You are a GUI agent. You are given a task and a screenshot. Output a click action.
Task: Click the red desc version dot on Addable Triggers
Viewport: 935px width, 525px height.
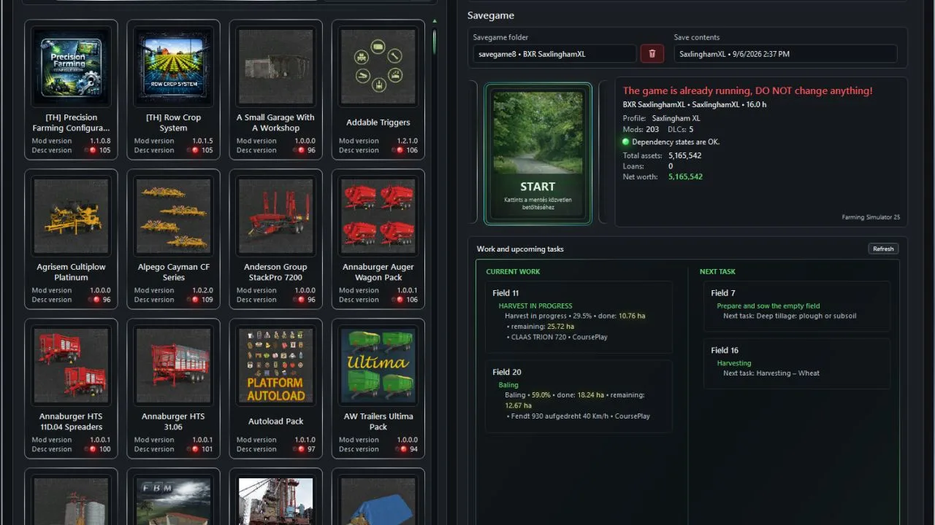pyautogui.click(x=399, y=150)
